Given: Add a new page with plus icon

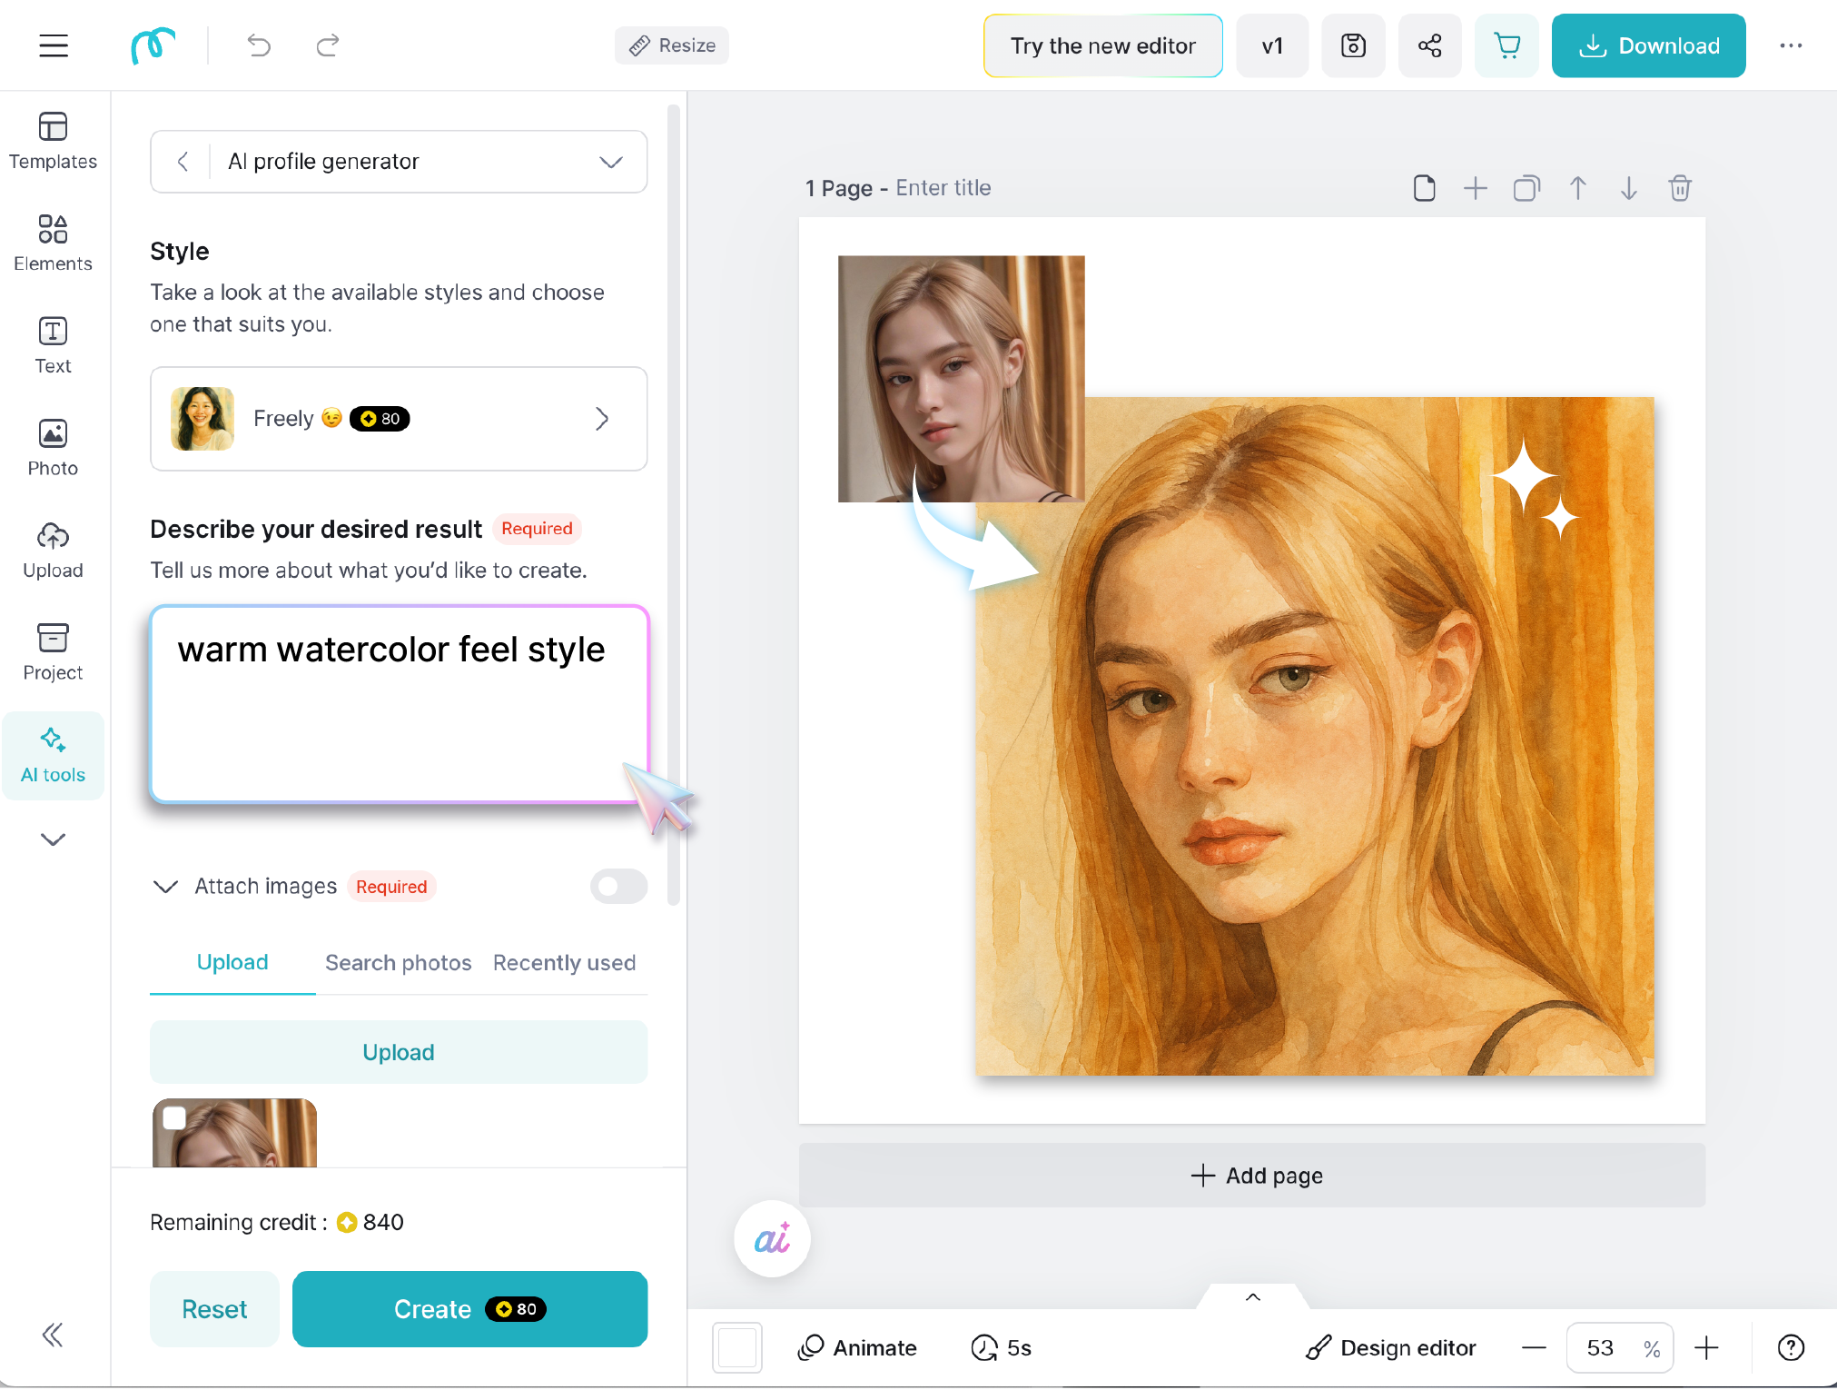Looking at the screenshot, I should (x=1476, y=188).
